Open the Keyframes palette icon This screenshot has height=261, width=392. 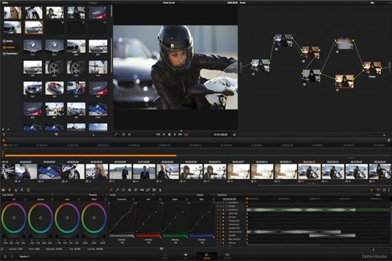point(372,190)
